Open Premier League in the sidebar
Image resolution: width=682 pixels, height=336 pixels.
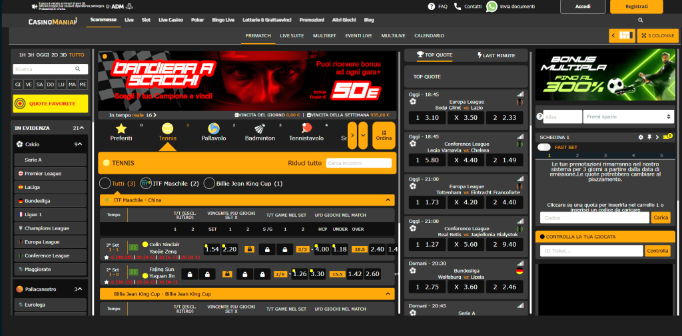(50, 174)
